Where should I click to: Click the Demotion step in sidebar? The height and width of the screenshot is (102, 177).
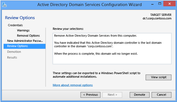pyautogui.click(x=14, y=52)
